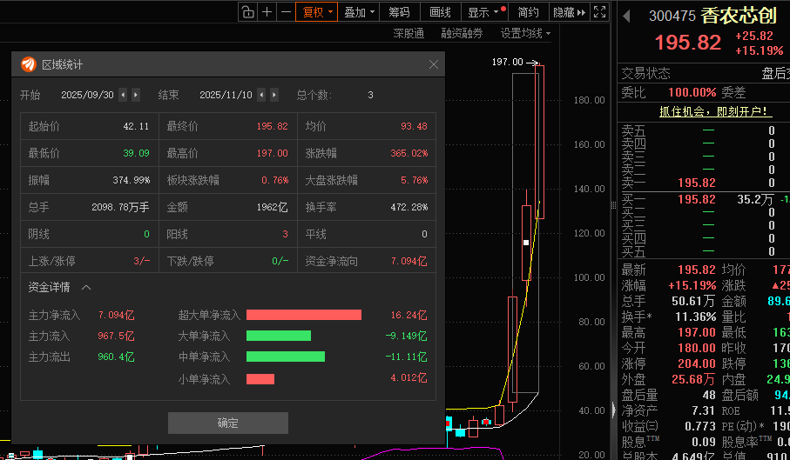Click the 大单净流入 green bar

[x=279, y=336]
